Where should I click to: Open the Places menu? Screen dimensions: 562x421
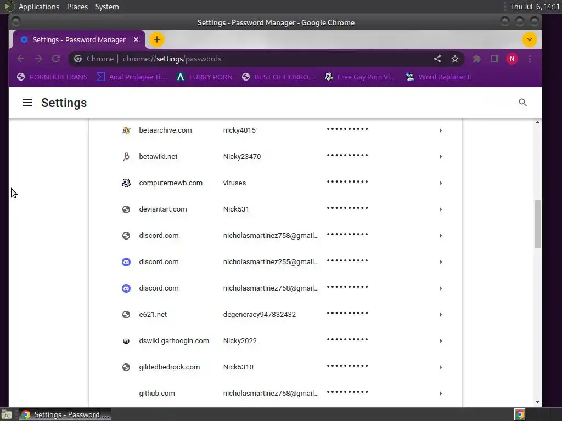(77, 7)
